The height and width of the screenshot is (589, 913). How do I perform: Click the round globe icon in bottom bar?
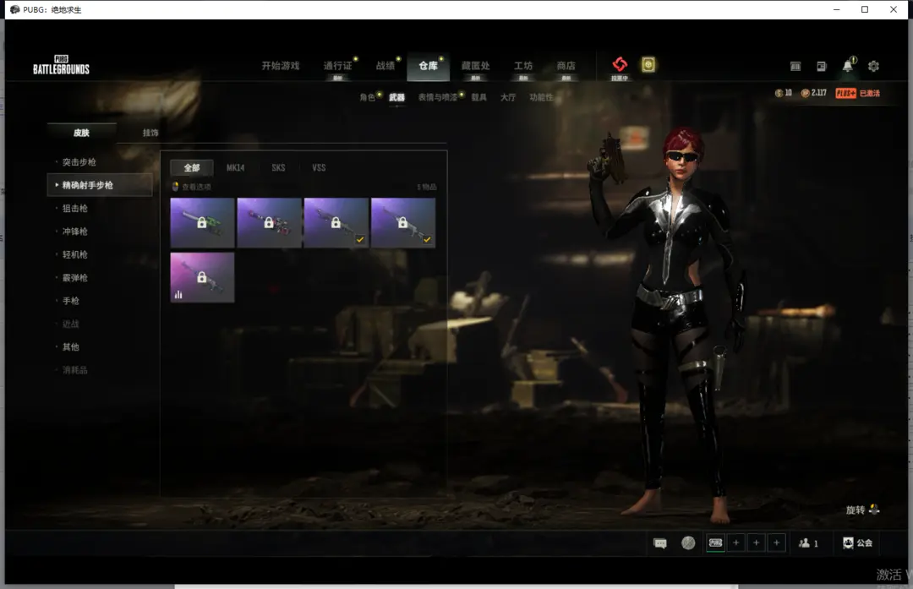coord(688,543)
